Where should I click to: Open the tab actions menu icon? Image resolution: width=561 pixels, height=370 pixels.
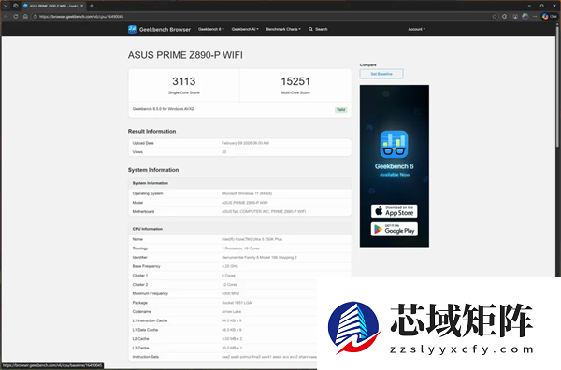pyautogui.click(x=15, y=6)
